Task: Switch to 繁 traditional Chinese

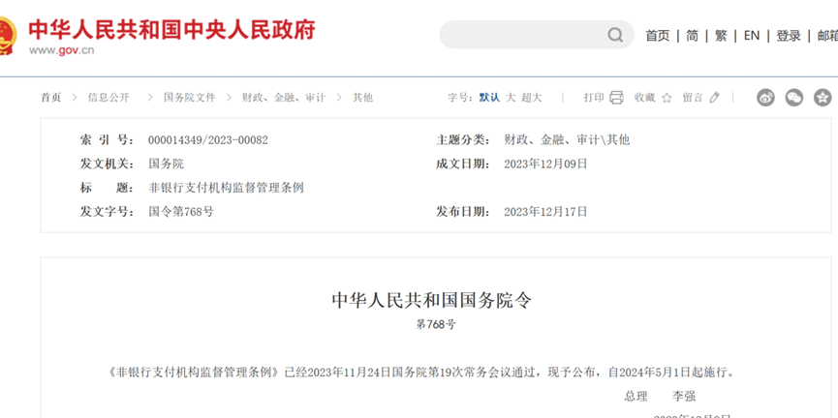Action: click(x=721, y=36)
